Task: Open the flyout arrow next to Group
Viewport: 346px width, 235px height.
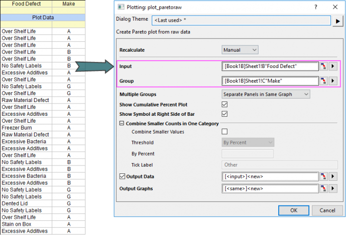Action: pyautogui.click(x=333, y=81)
